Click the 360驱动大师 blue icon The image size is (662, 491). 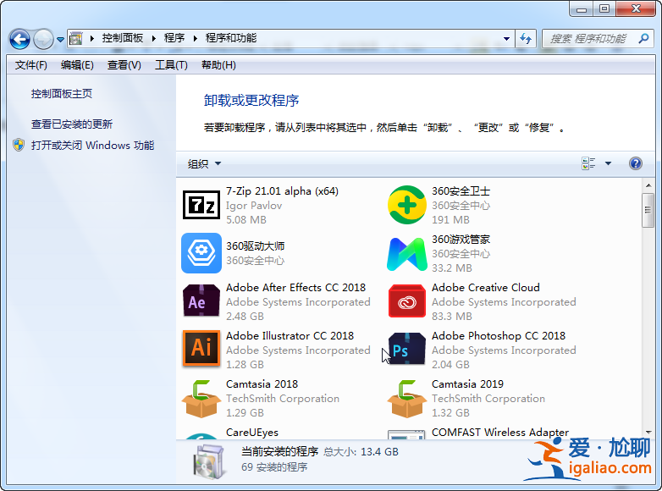201,253
